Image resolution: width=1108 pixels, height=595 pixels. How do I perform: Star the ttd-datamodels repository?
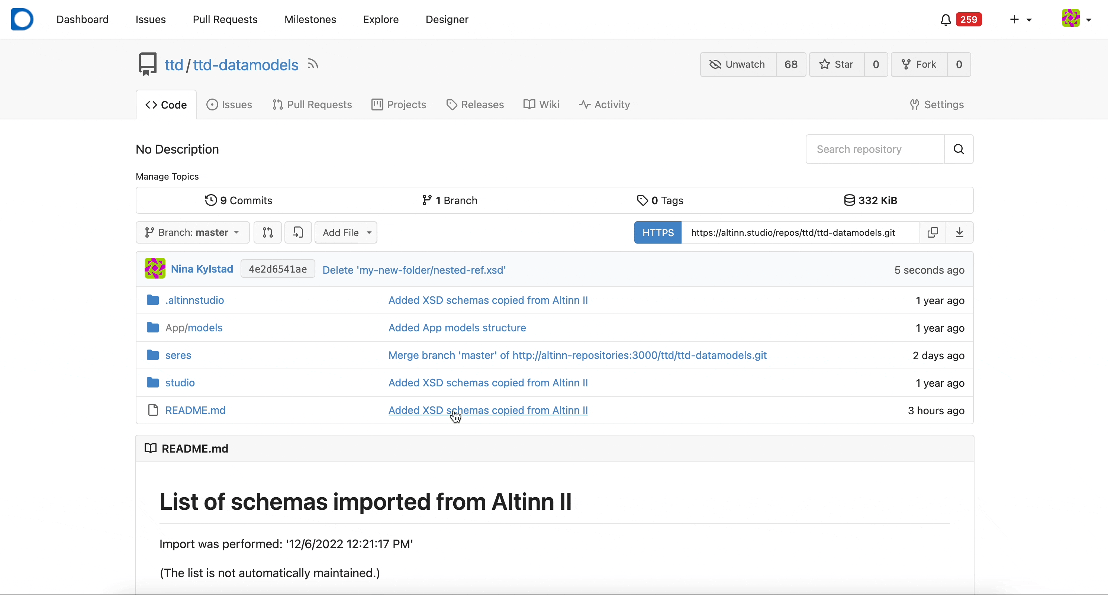tap(837, 65)
